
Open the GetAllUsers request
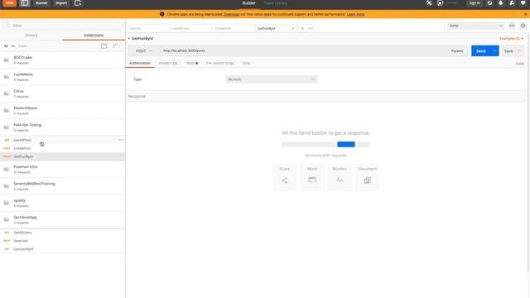(x=63, y=233)
